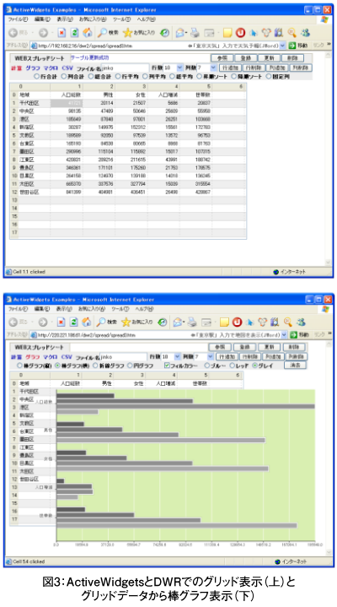Screen dimensions: 337x607
Task: Click the 消去 button
Action: [x=295, y=365]
